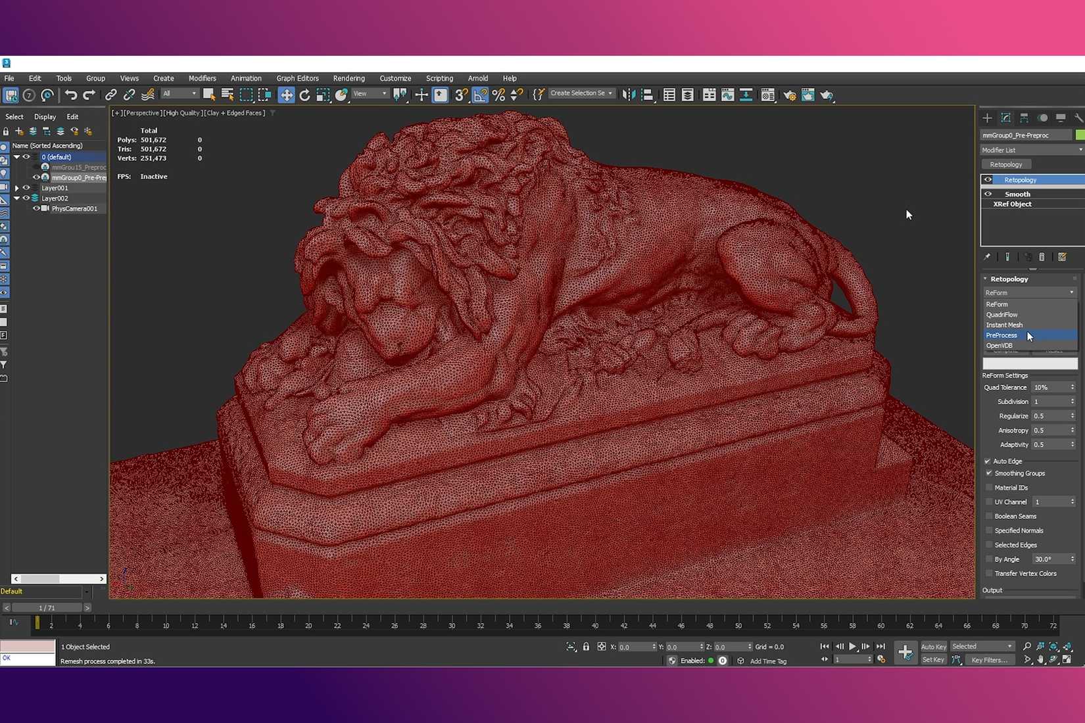1085x723 pixels.
Task: Enable the Specified Normals checkbox
Action: click(x=989, y=530)
